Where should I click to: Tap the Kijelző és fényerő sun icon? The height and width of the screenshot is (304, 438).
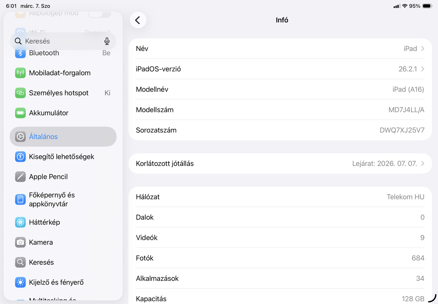[20, 282]
